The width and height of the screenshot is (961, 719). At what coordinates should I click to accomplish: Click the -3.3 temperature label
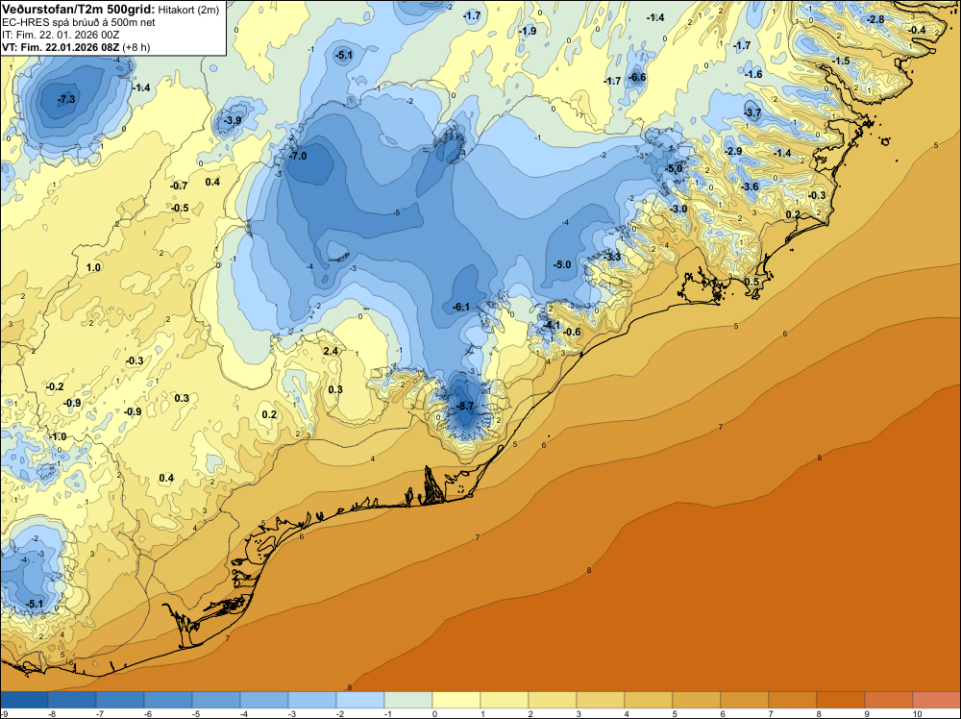(612, 257)
